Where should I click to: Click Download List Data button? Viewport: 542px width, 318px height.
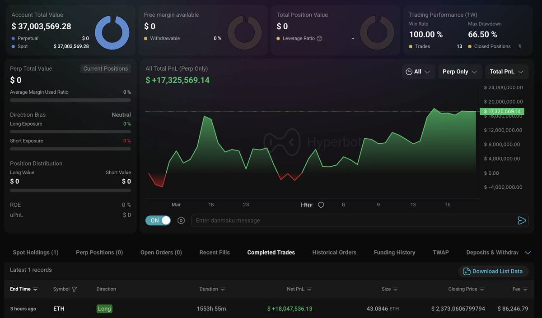click(x=493, y=271)
